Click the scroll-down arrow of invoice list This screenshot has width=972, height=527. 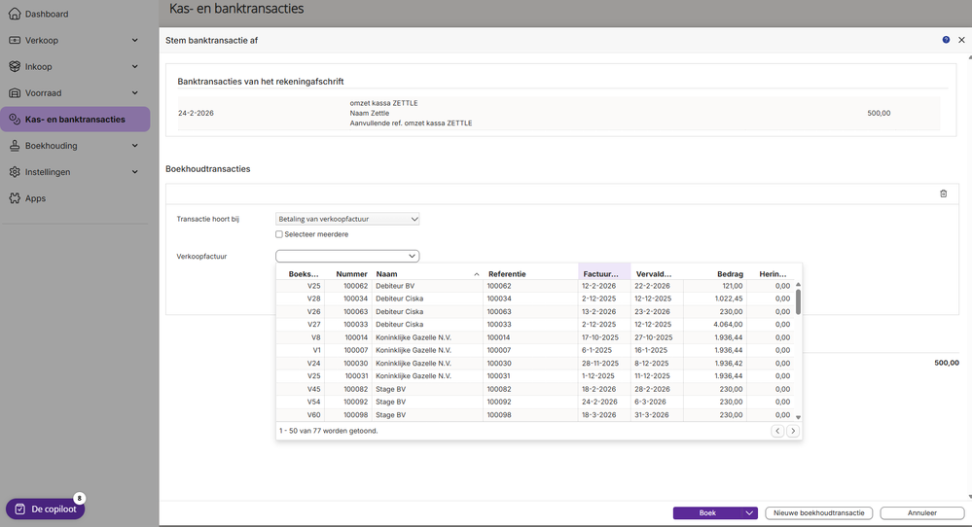798,417
